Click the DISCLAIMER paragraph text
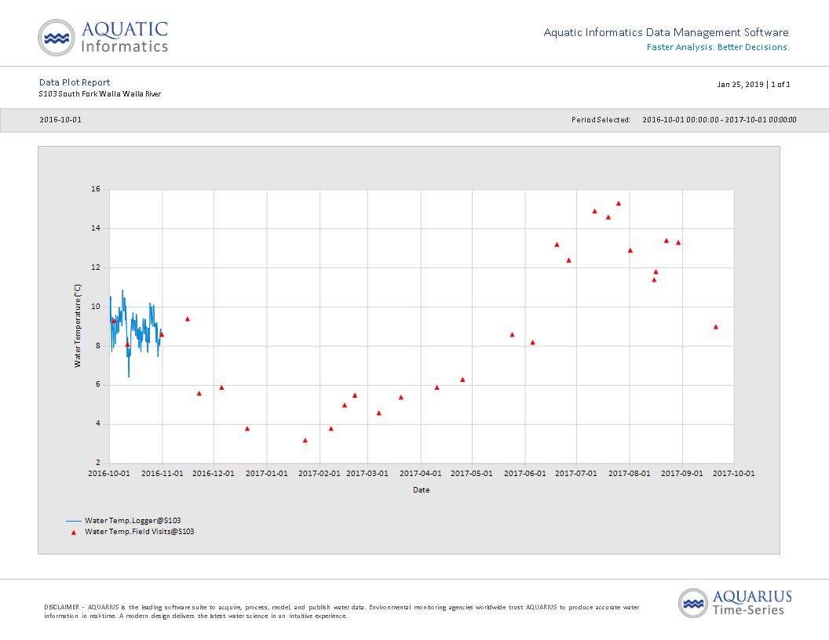Viewport: 829px width, 640px height. [341, 612]
